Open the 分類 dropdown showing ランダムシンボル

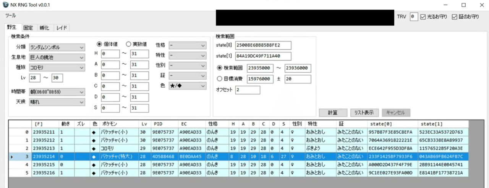(57, 47)
